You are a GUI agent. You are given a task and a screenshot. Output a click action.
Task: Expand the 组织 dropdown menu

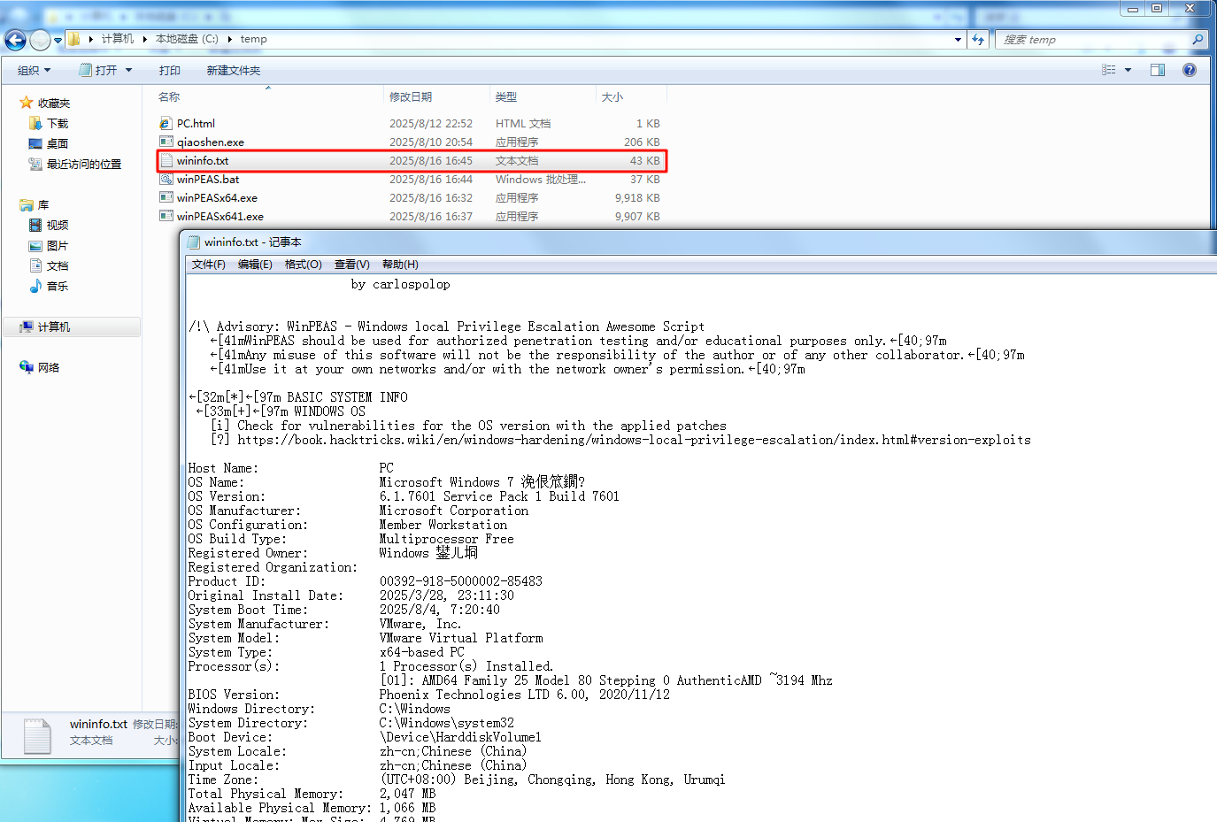point(35,71)
